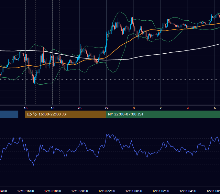
Task: Click the 12/10 18:00 date label
Action: tap(53, 191)
